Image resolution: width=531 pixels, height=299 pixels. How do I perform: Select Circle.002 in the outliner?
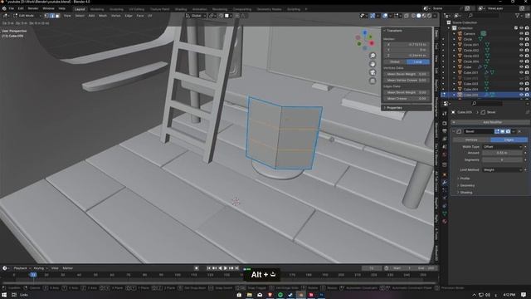[x=471, y=50]
